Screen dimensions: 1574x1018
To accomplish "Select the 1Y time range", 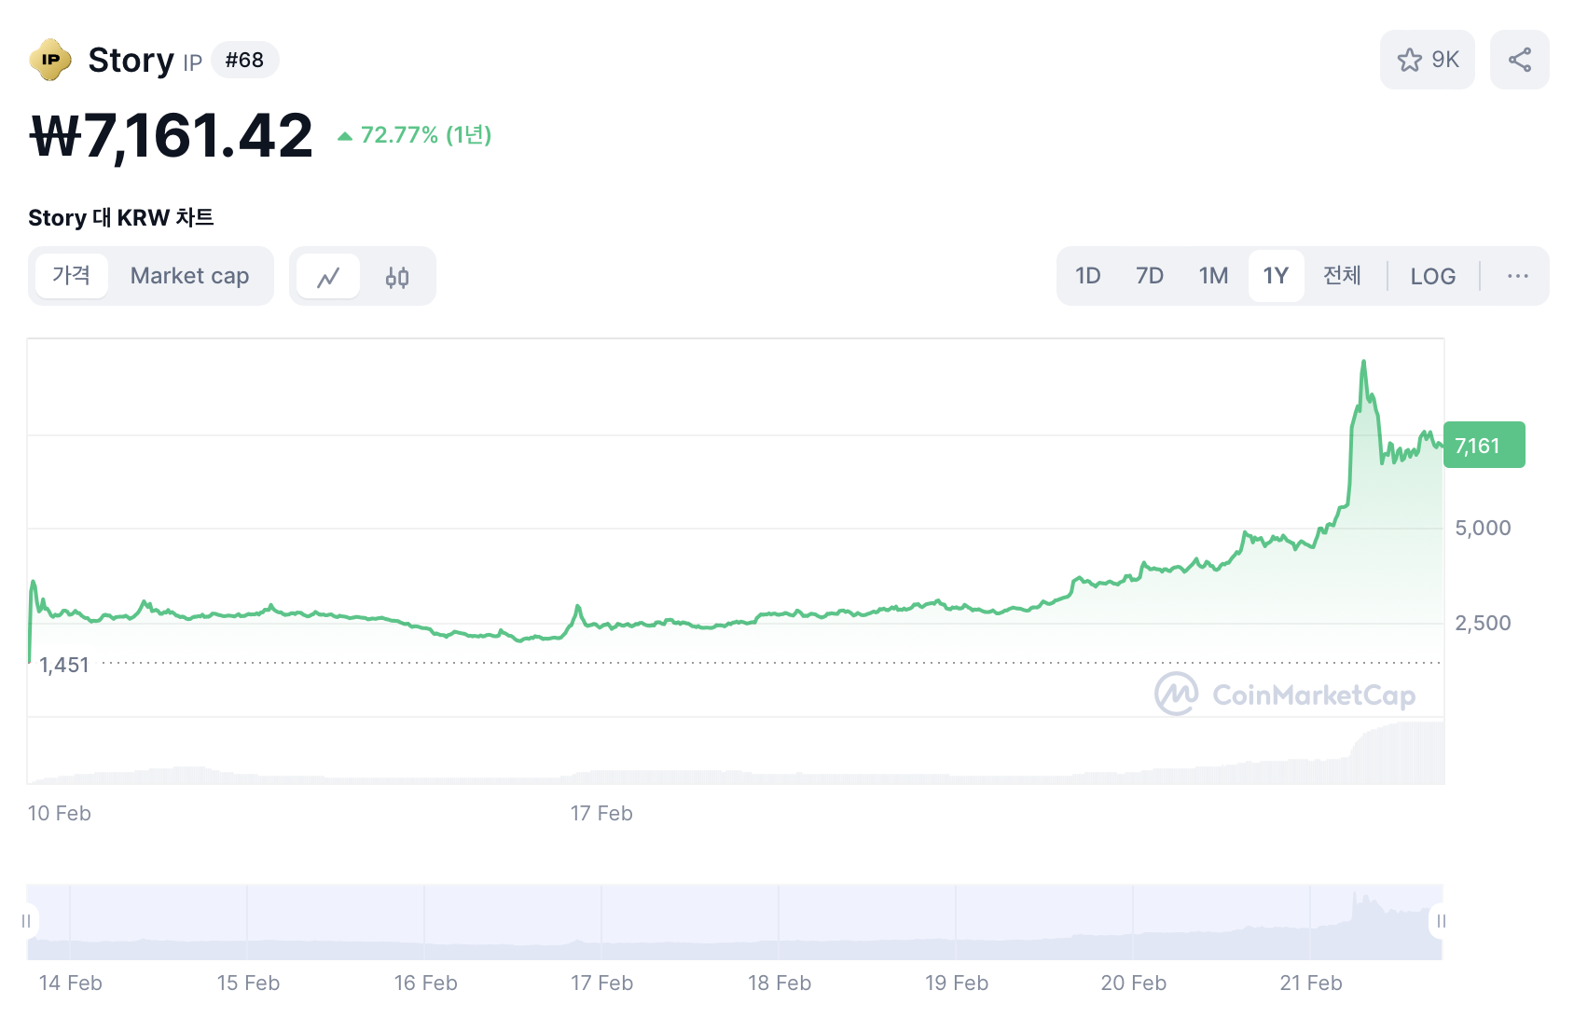I will pos(1275,276).
